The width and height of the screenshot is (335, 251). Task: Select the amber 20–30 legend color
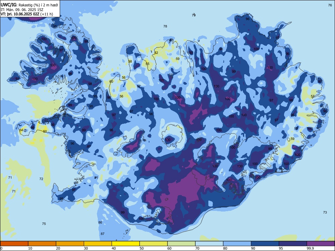[70, 244]
